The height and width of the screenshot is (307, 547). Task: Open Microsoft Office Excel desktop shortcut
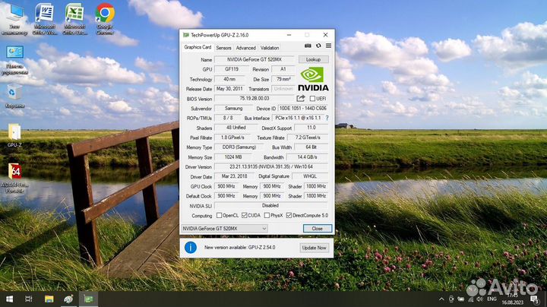point(74,19)
